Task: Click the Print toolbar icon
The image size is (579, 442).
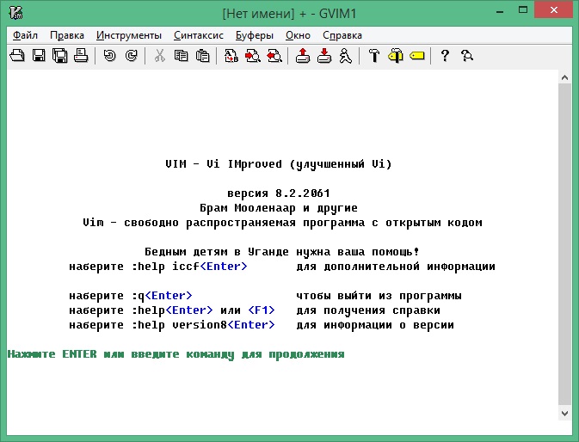Action: click(x=81, y=56)
